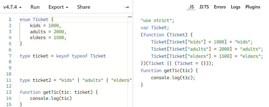Click 'elders = 1500,' in the editor
The width and height of the screenshot is (269, 107).
[48, 38]
